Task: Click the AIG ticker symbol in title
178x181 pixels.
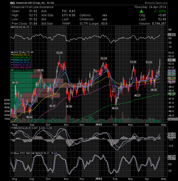Action: 12,3
